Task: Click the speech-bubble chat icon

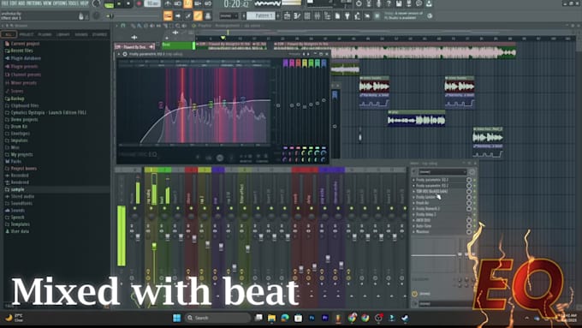Action: (x=419, y=3)
